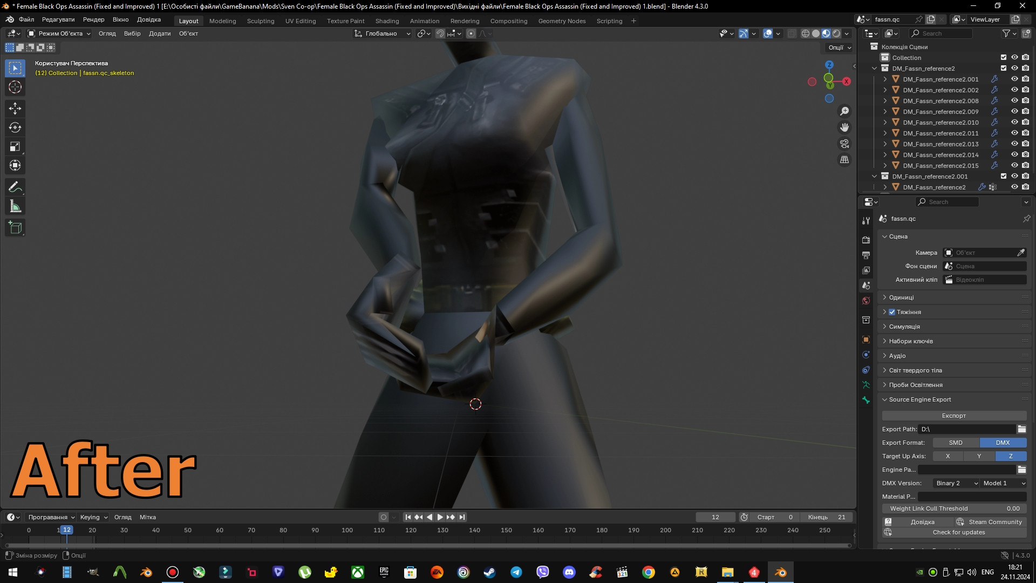This screenshot has height=583, width=1036.
Task: Click the Weight Link Cull Threshold slider
Action: point(953,509)
